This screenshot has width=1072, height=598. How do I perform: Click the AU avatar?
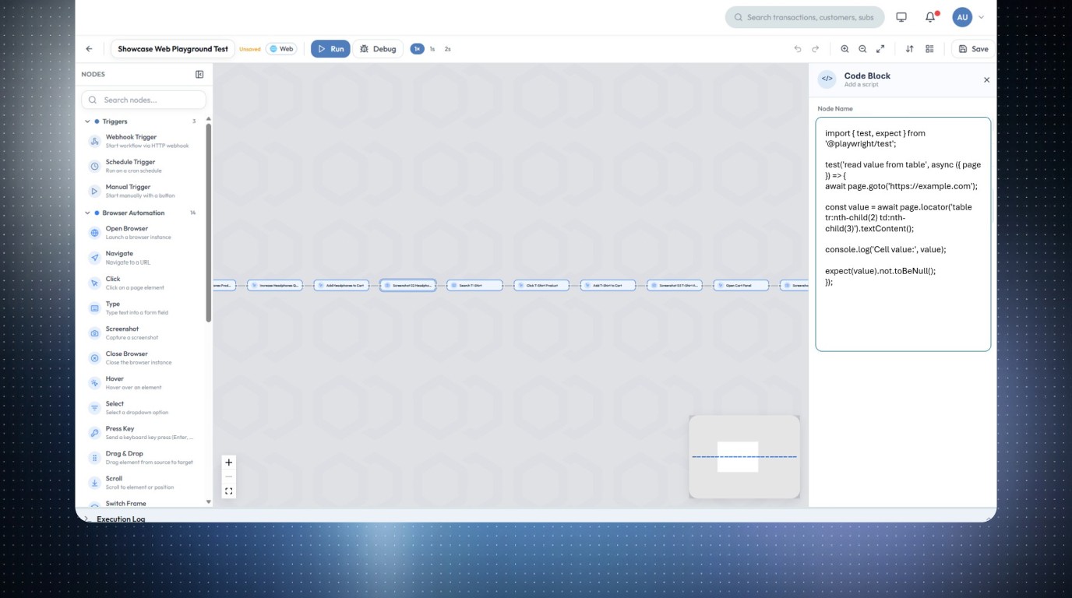962,17
